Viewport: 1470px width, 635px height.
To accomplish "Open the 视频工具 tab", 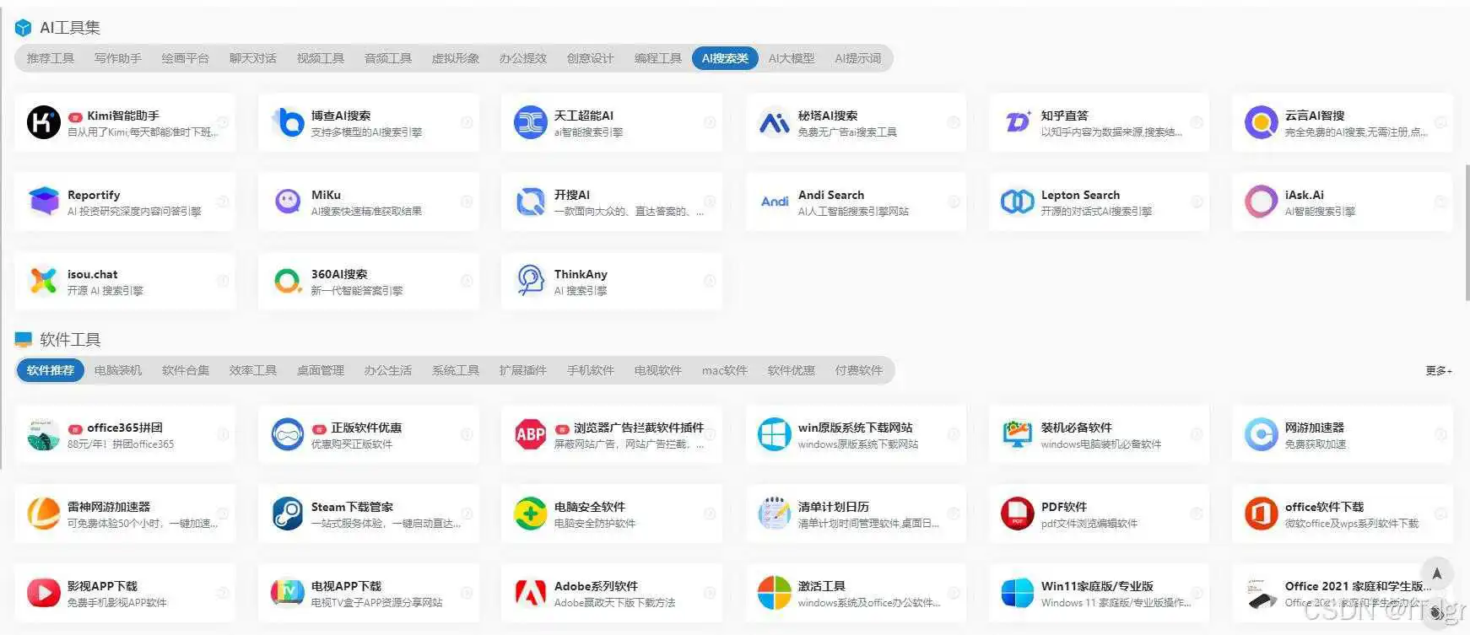I will point(321,58).
